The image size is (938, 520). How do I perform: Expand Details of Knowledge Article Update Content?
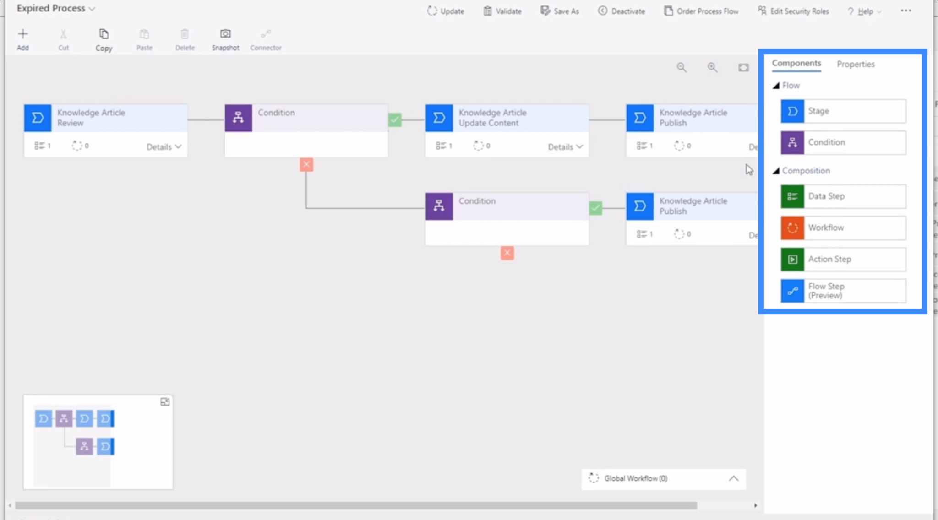pos(566,147)
